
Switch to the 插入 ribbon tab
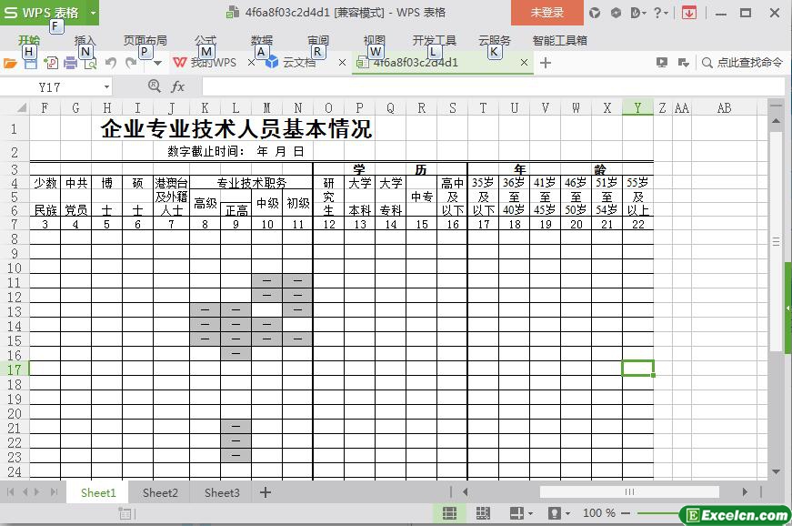pyautogui.click(x=85, y=40)
